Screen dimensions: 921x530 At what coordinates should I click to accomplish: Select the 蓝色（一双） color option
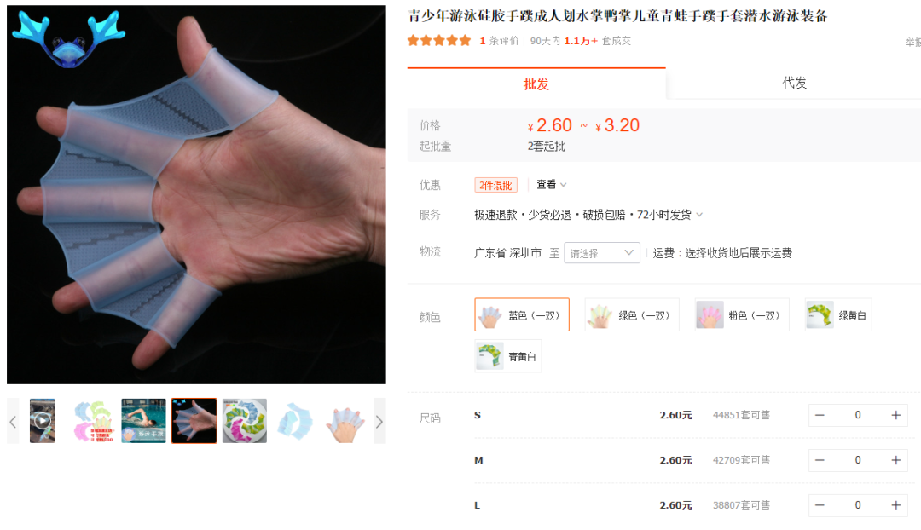522,314
